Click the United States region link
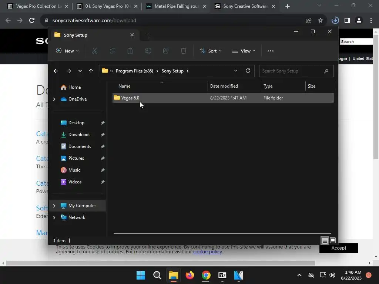The height and width of the screenshot is (284, 379). pos(362,58)
